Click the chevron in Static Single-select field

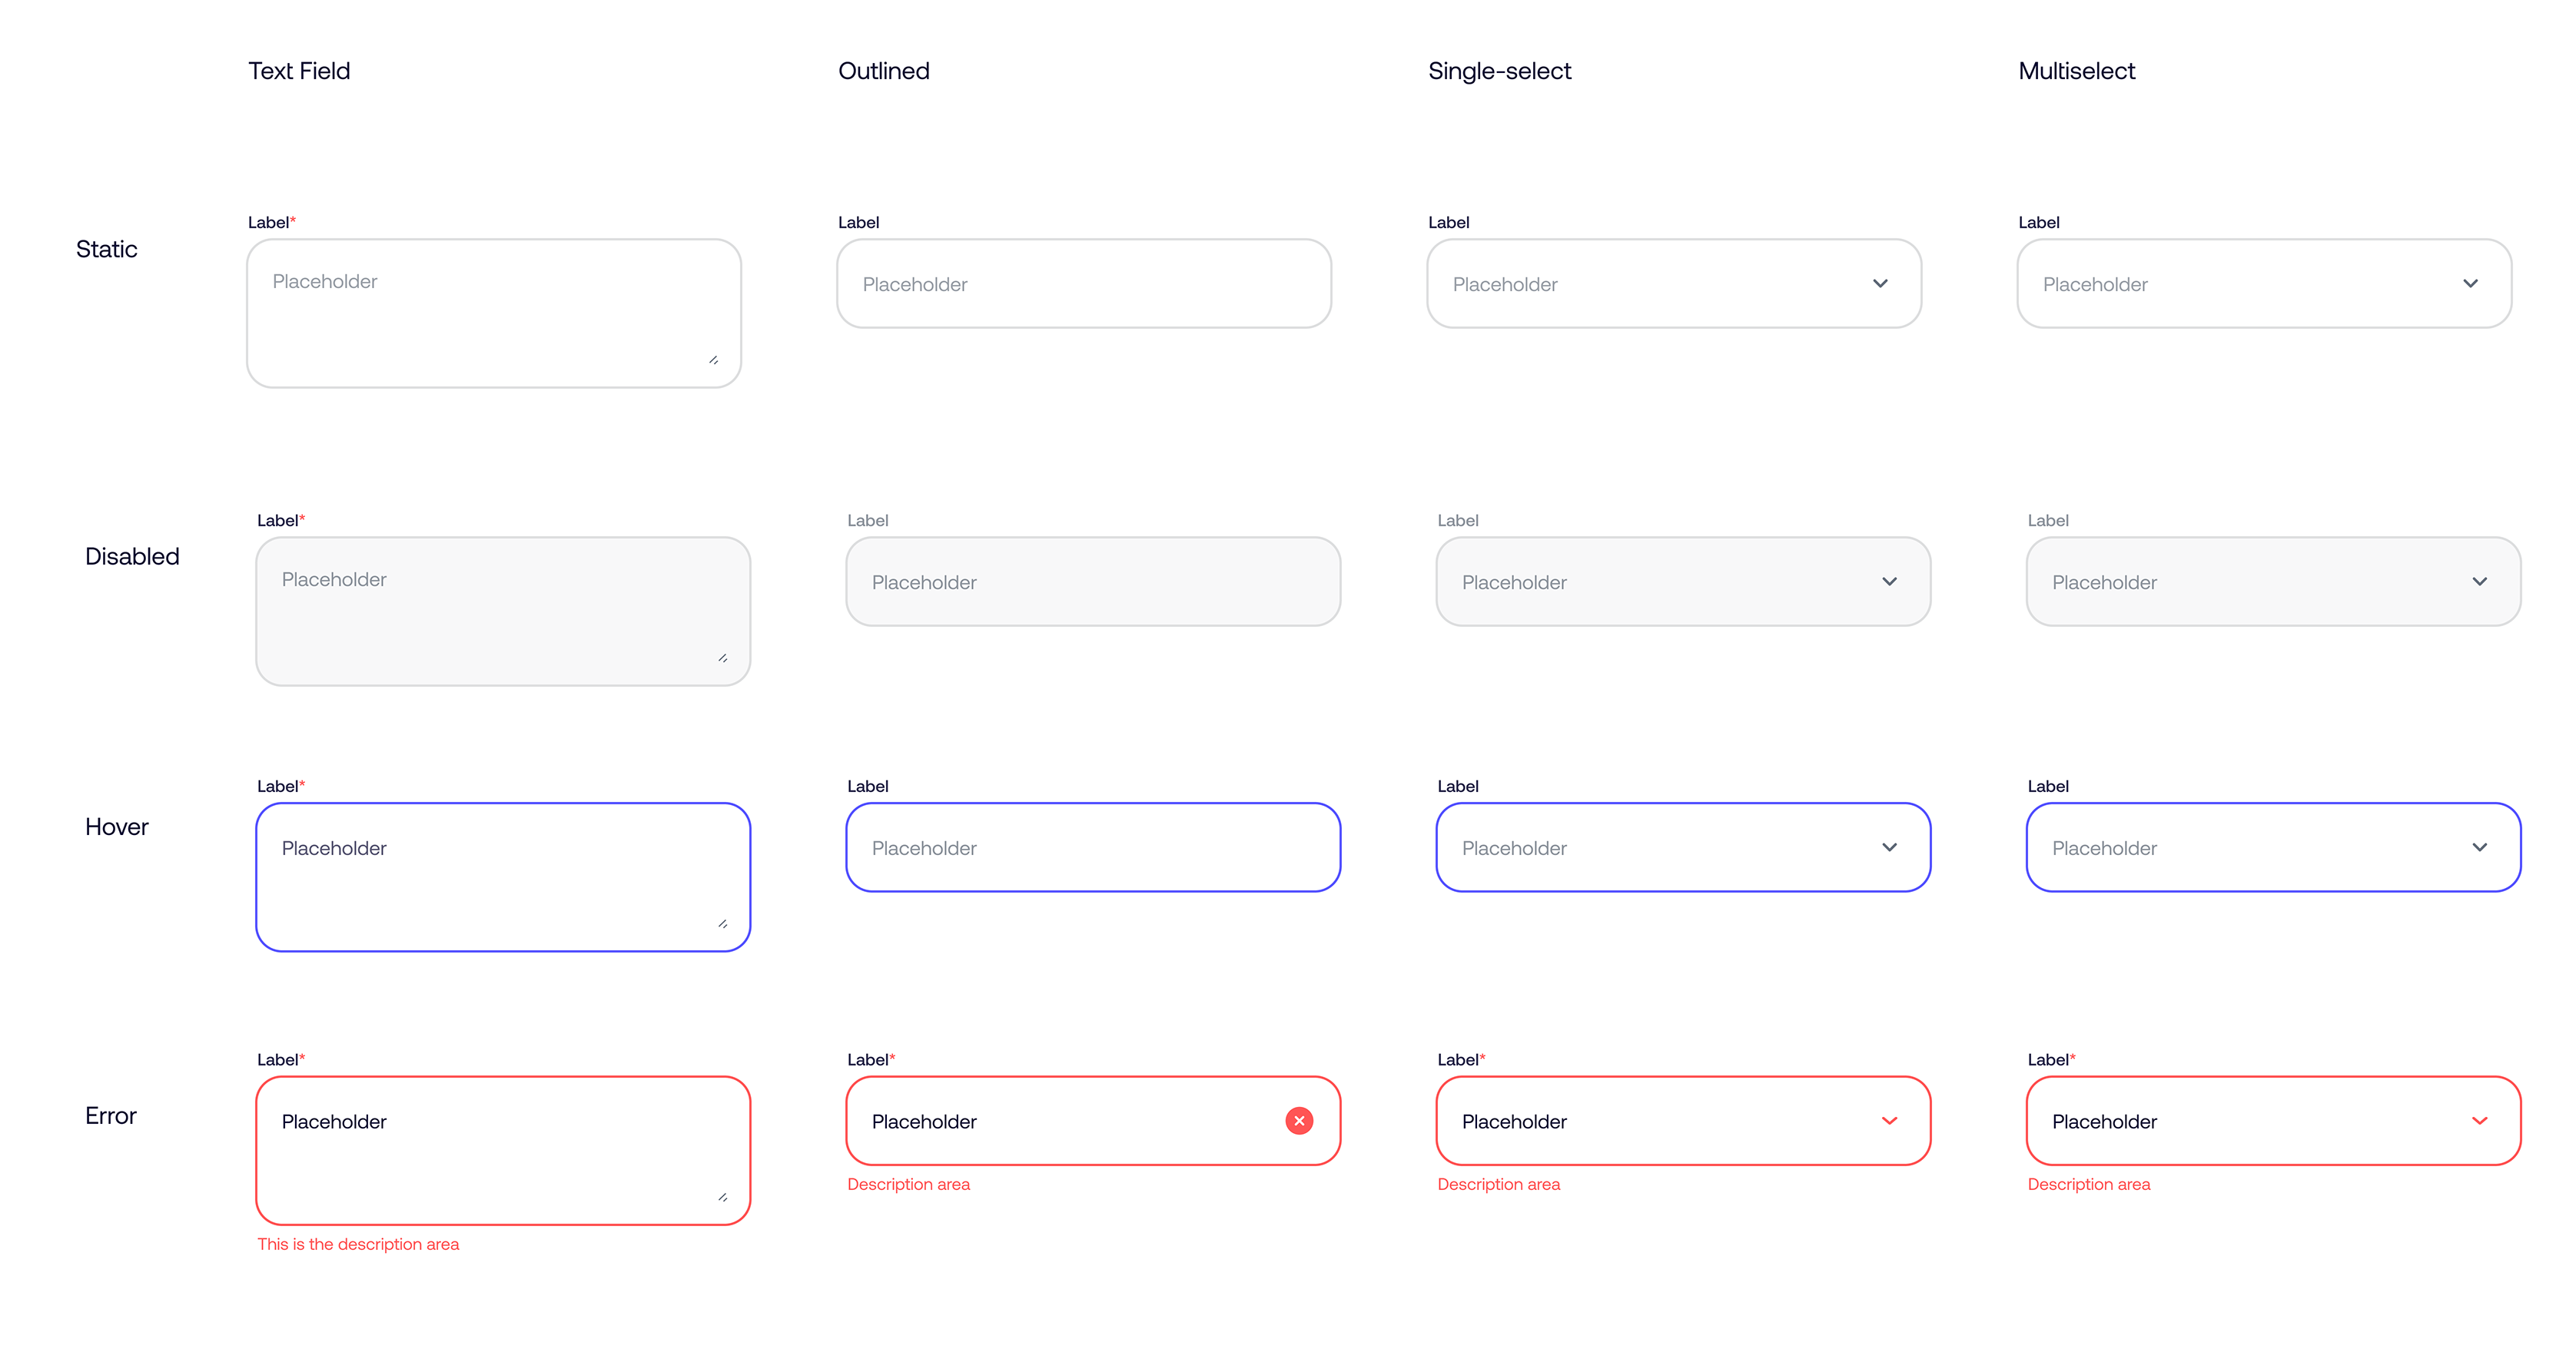(x=1880, y=283)
